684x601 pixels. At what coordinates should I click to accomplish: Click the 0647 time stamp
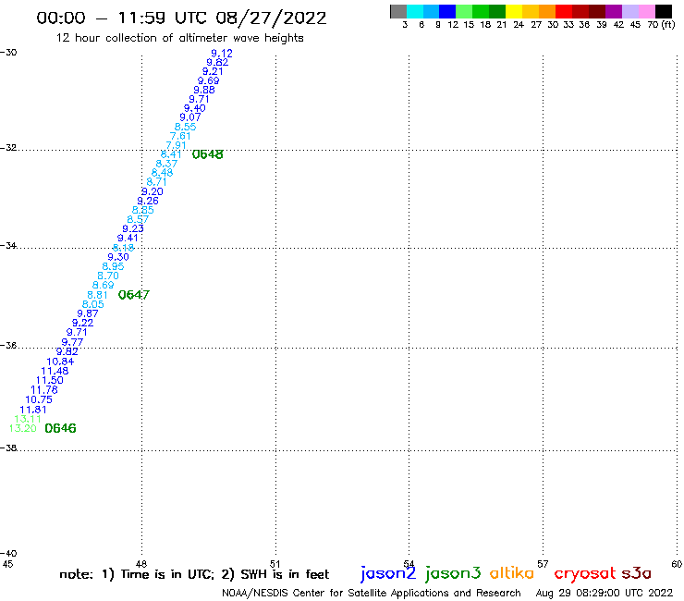[134, 295]
